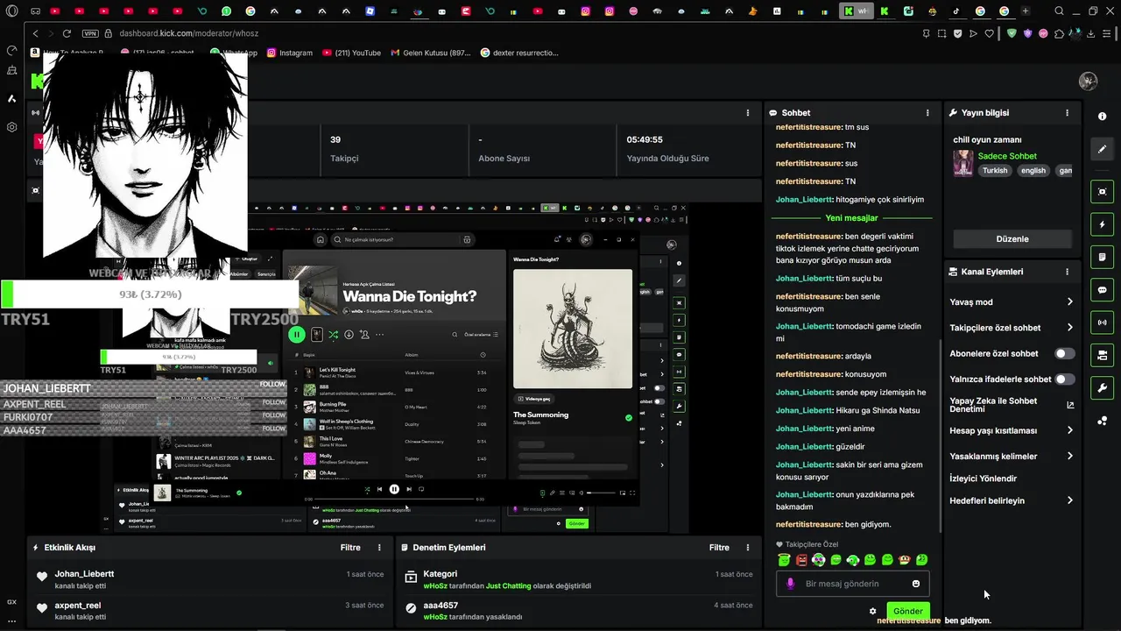Screen dimensions: 1121x631
Task: Open Instagram bookmark in bookmarks bar
Action: click(290, 53)
